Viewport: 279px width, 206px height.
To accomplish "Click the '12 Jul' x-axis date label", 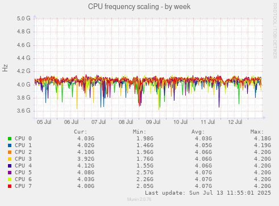I will click(x=235, y=122).
